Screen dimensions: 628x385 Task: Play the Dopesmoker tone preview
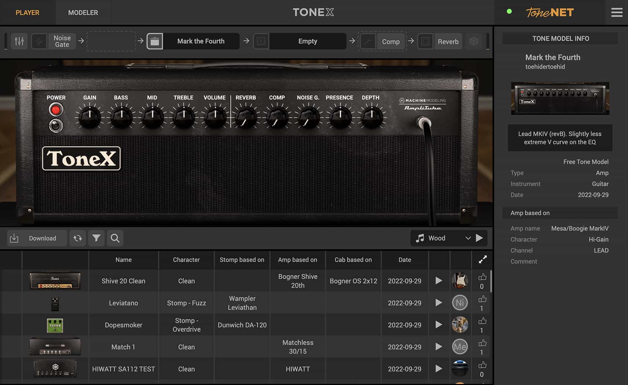tap(439, 325)
